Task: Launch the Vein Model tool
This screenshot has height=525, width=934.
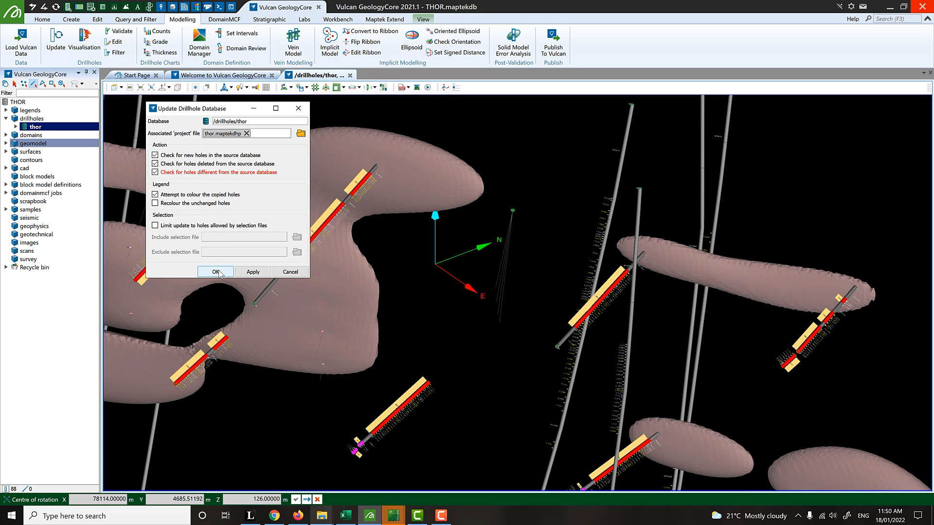Action: tap(293, 42)
